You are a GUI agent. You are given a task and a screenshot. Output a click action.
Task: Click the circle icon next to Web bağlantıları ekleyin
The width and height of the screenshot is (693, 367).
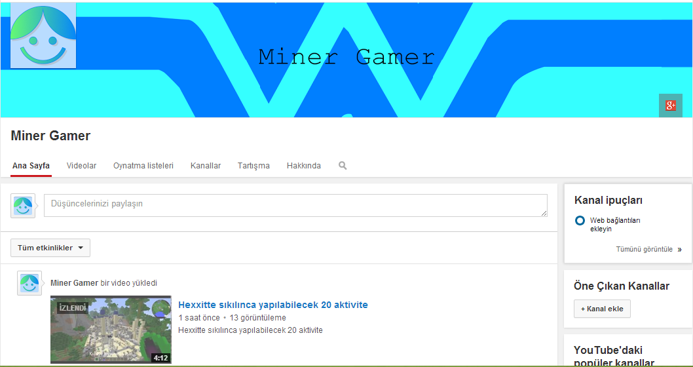(580, 220)
